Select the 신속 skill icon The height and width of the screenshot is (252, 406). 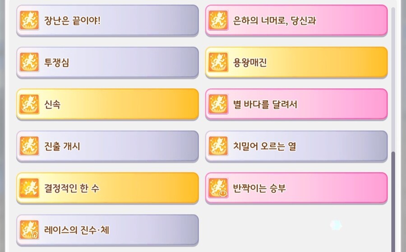point(29,104)
